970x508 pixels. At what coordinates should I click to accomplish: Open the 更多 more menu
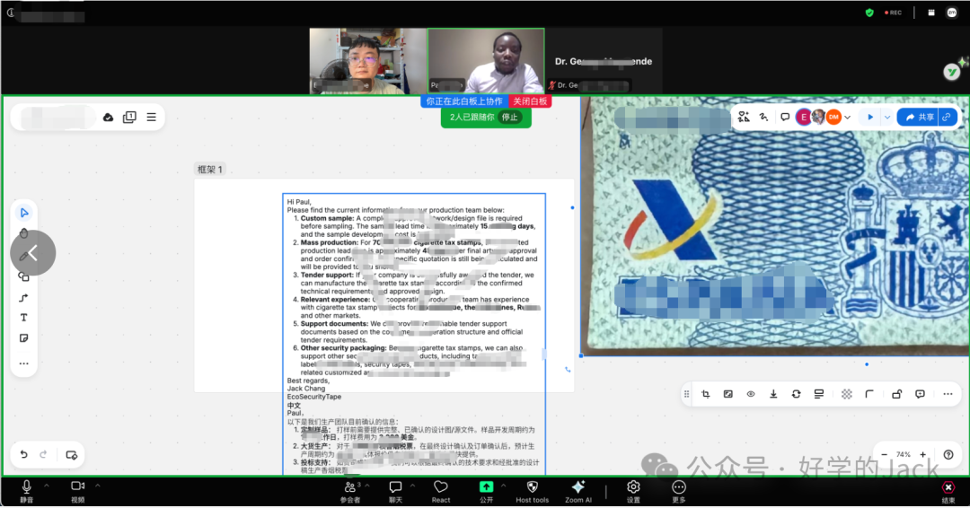tap(679, 492)
